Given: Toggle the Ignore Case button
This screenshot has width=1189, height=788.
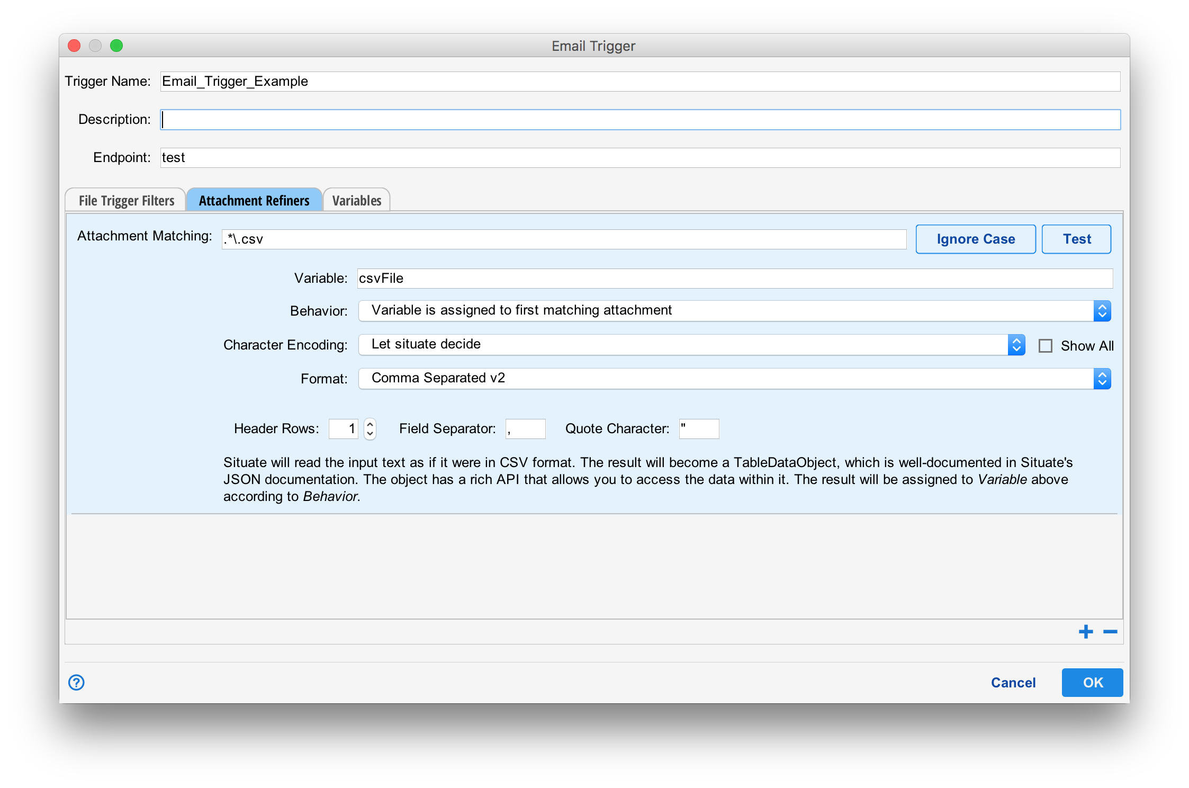Looking at the screenshot, I should pyautogui.click(x=975, y=239).
